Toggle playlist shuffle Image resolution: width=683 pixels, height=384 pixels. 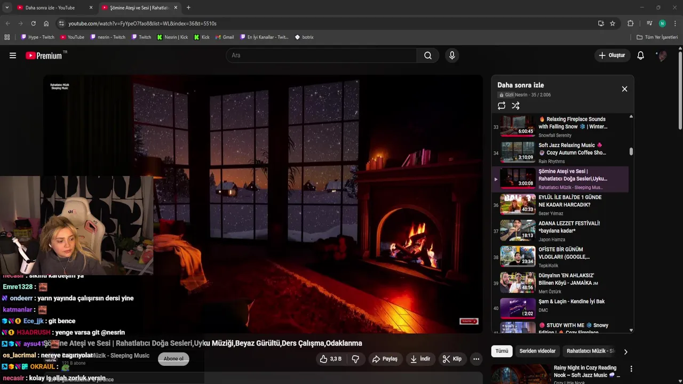[x=515, y=106]
